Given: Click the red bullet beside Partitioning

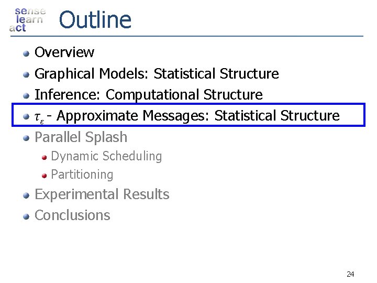Looking at the screenshot, I should click(46, 175).
